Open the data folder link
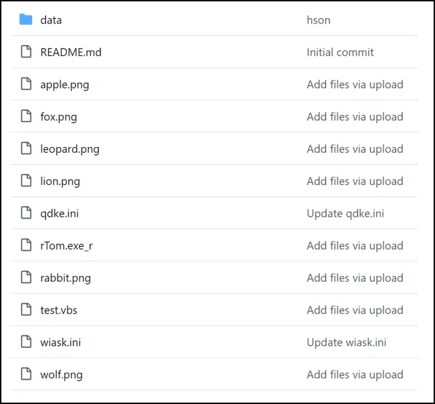The image size is (435, 404). click(x=51, y=20)
